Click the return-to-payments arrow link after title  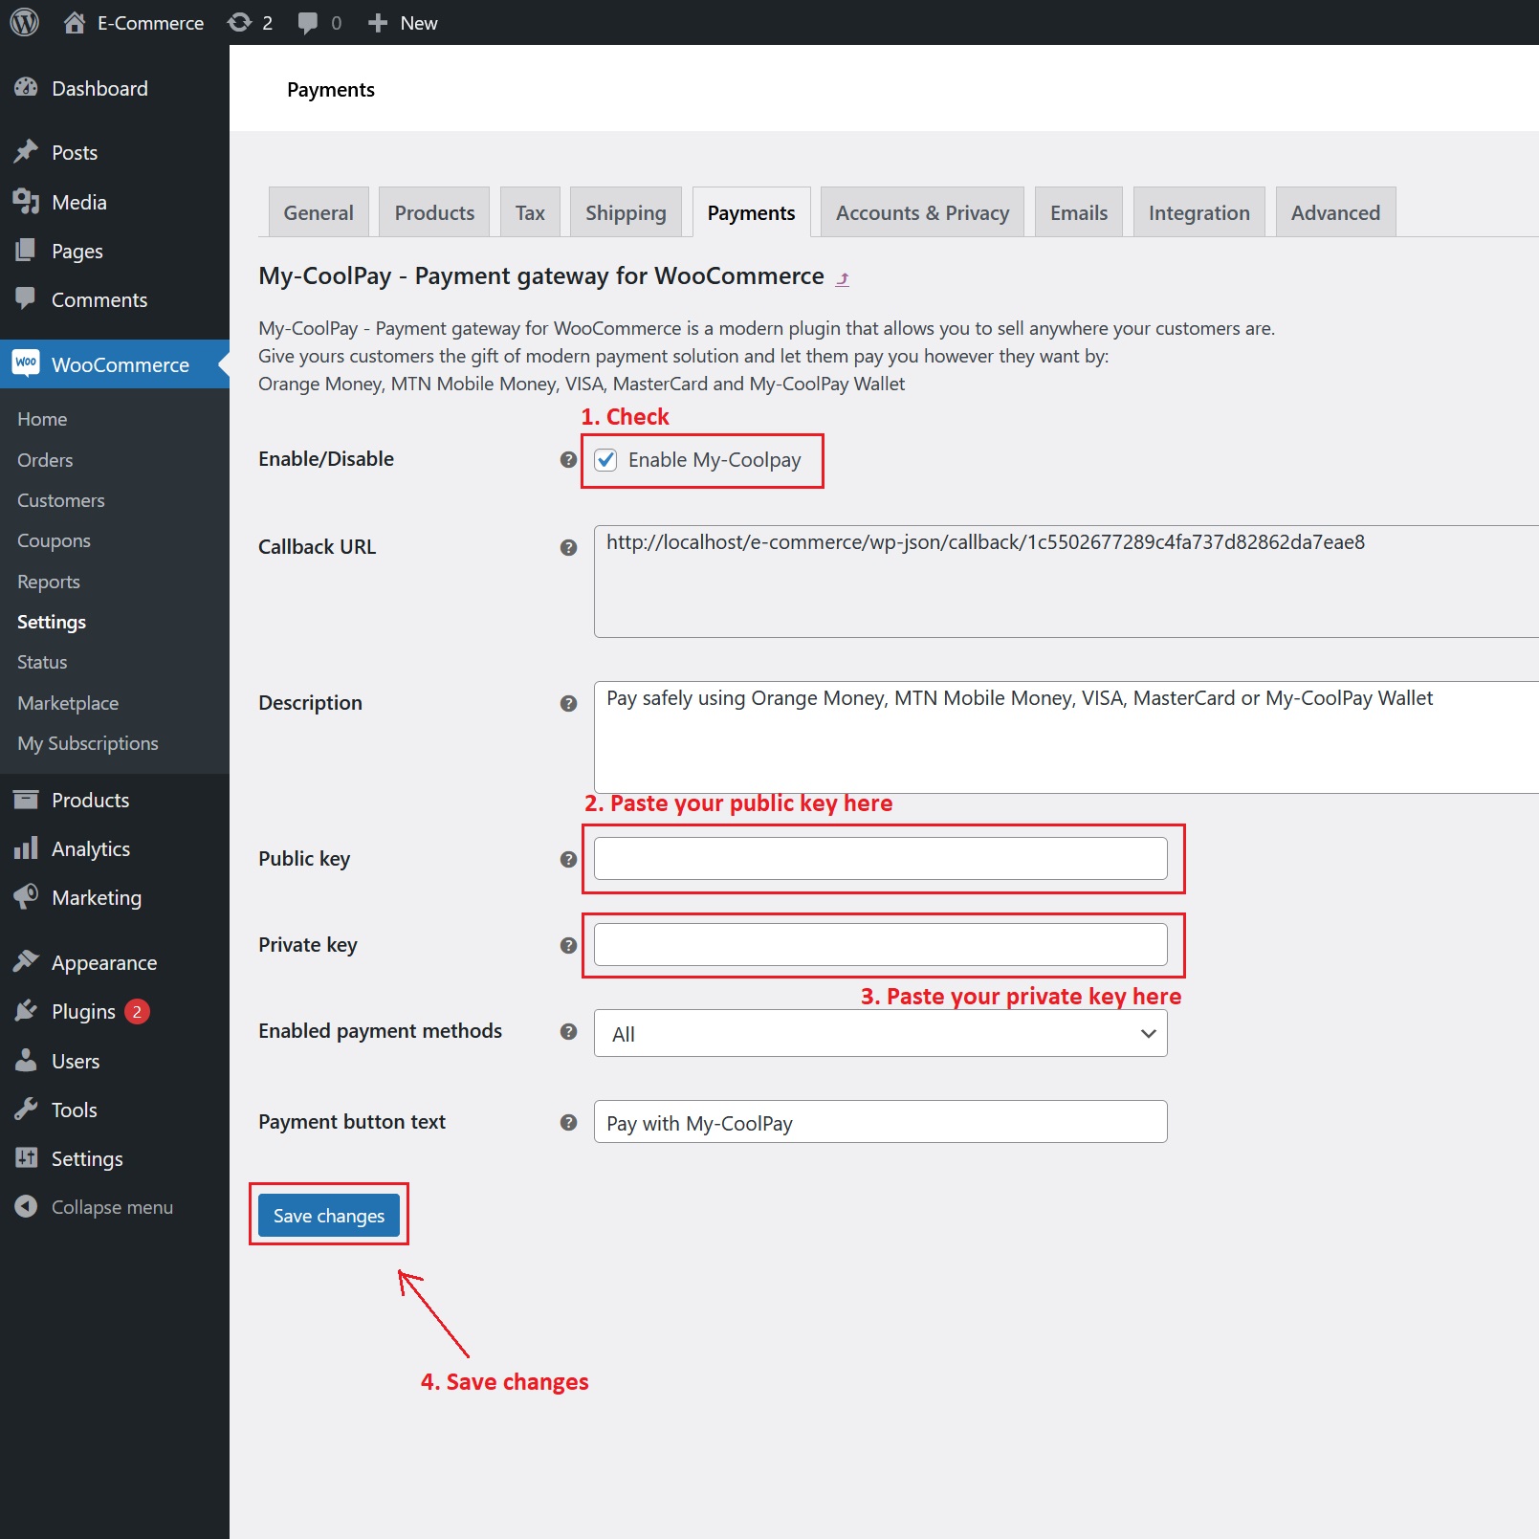click(x=843, y=278)
